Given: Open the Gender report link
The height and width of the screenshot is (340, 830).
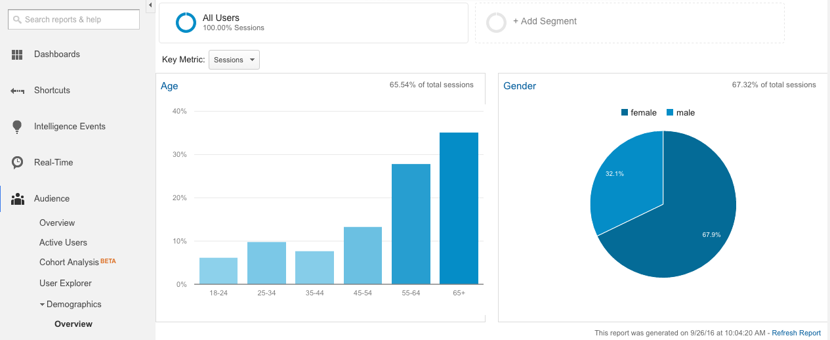Looking at the screenshot, I should pyautogui.click(x=520, y=86).
